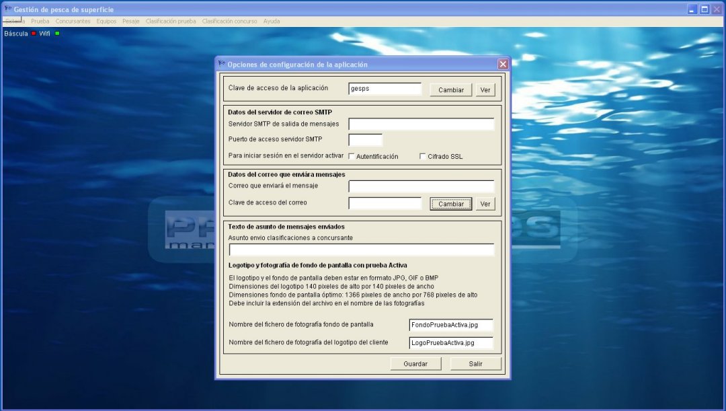Open the Clasificación prueba menu
This screenshot has height=411, width=726.
(x=171, y=21)
